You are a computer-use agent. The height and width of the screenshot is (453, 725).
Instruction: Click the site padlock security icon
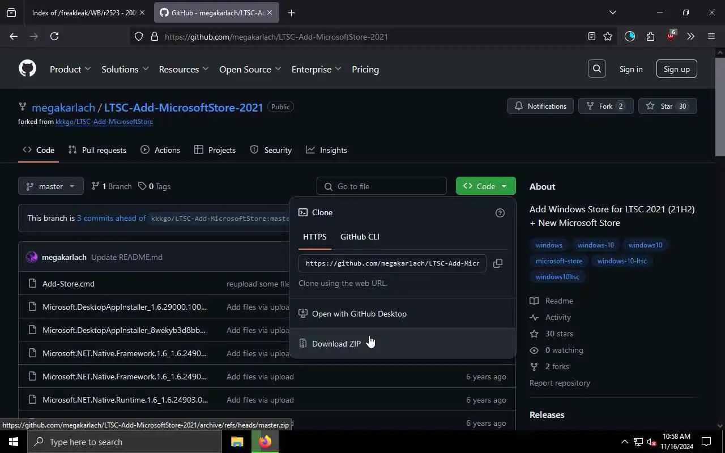(x=155, y=37)
